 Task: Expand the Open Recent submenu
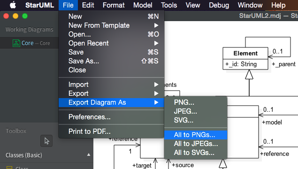coord(112,43)
